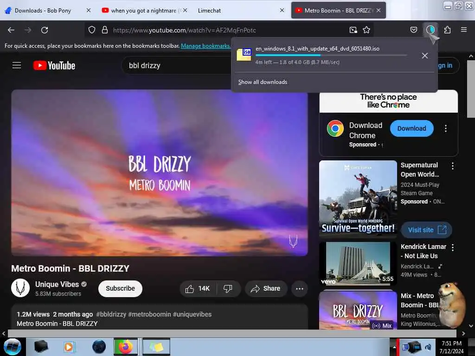Click the Mix - Metro Boomin title

pos(420,300)
